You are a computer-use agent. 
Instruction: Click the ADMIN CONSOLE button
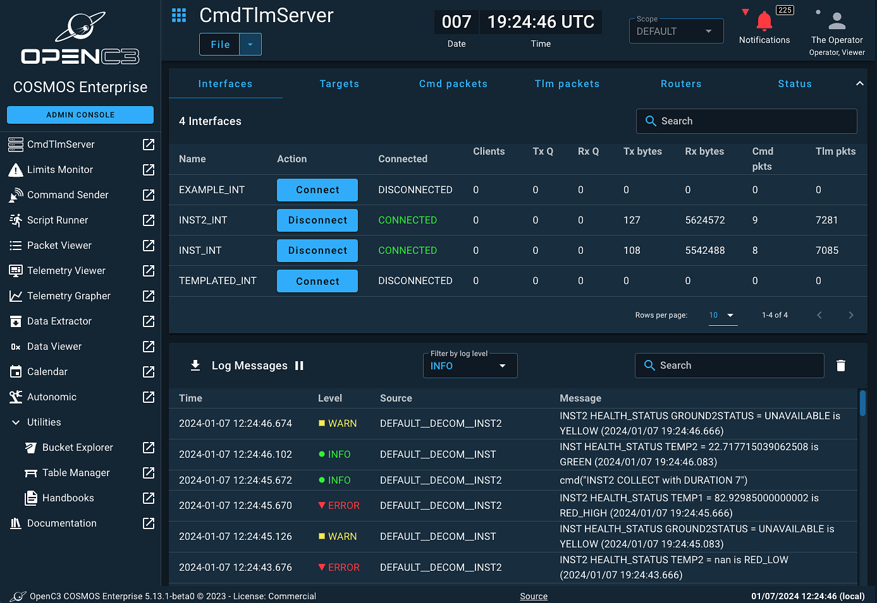(80, 115)
